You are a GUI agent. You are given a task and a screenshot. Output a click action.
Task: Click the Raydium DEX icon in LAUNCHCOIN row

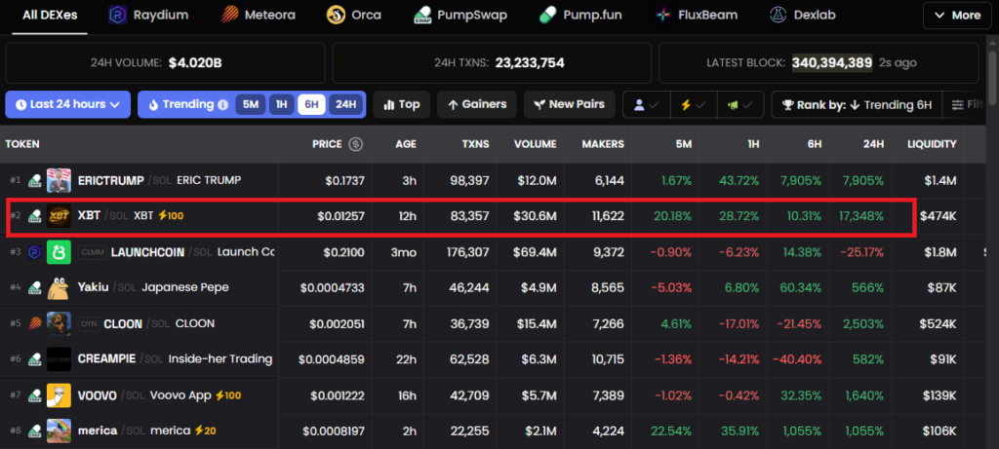pyautogui.click(x=33, y=252)
